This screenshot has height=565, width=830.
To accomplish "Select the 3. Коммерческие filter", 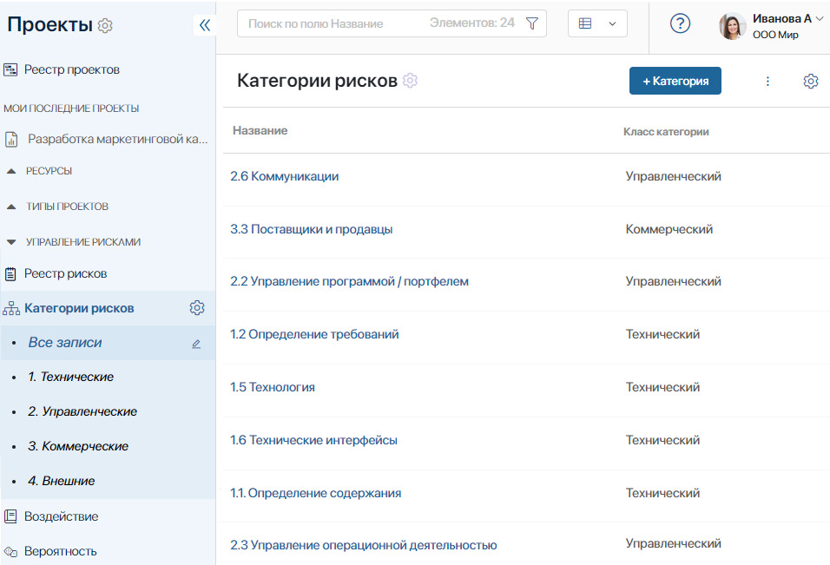I will (x=78, y=446).
